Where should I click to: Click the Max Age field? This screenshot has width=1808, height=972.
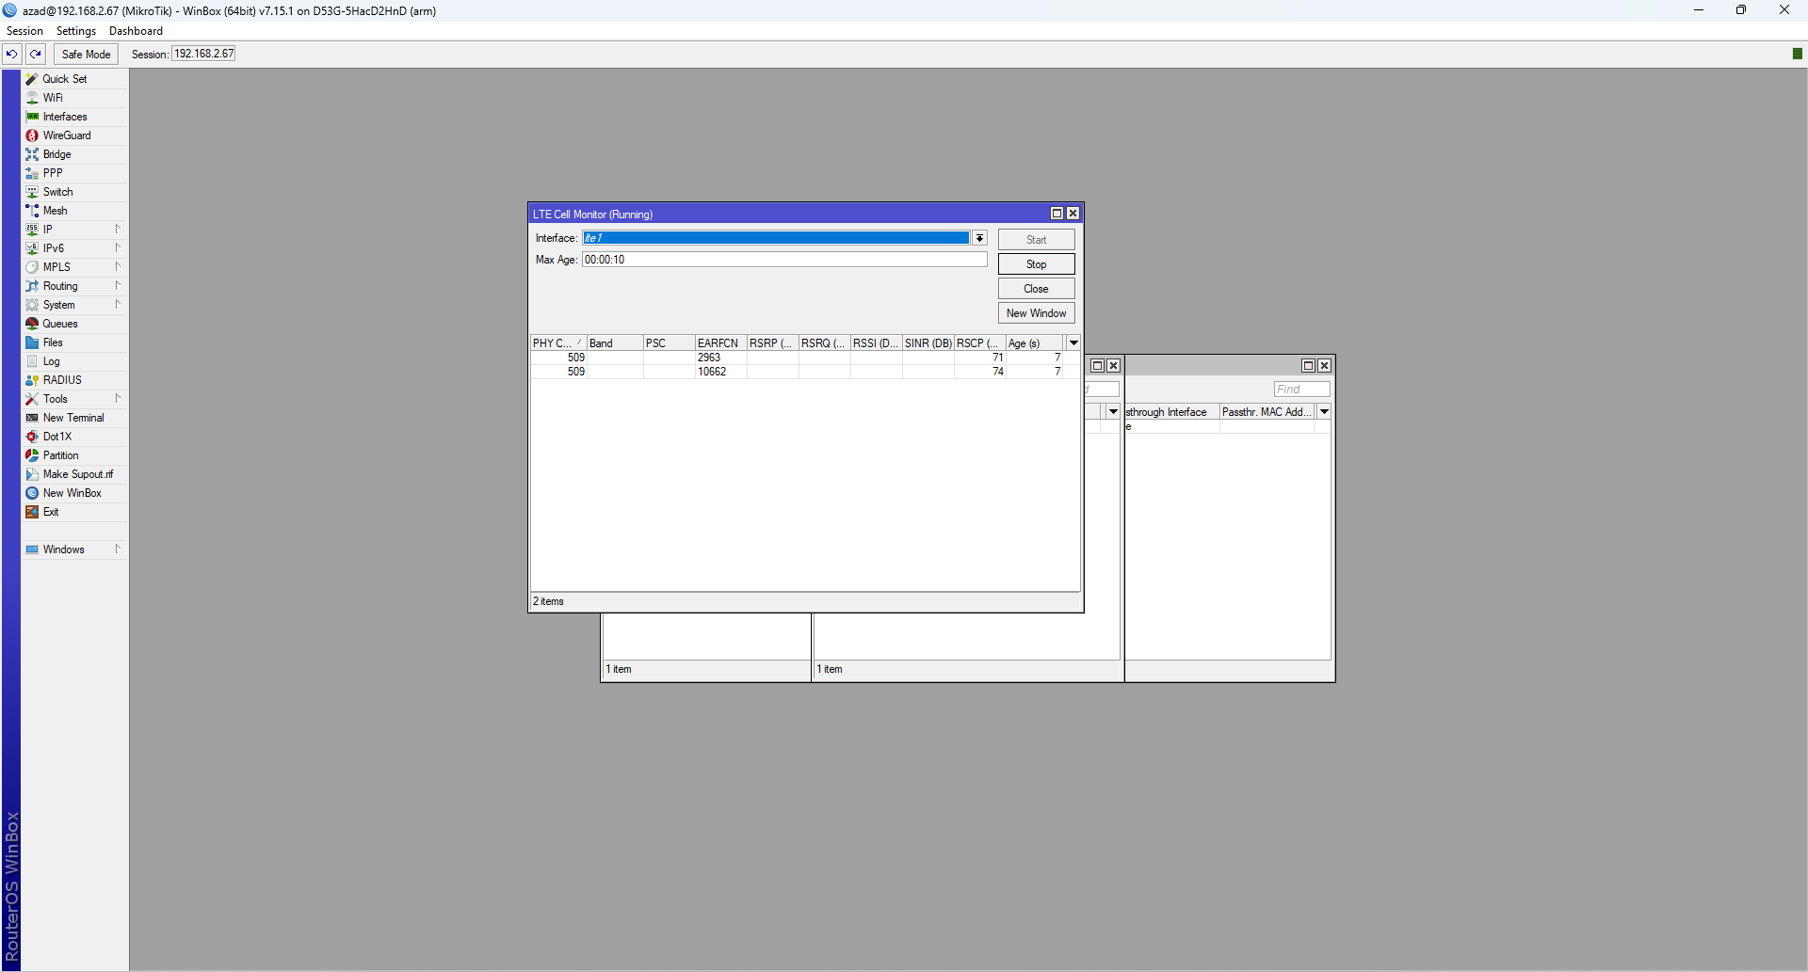784,260
